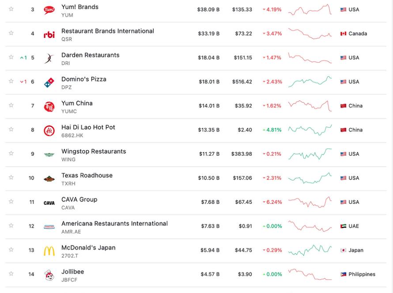Open the Wingstop Restaurants company link
This screenshot has height=293, width=393.
[x=94, y=151]
